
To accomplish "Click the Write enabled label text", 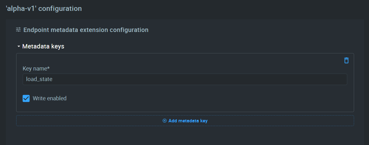I will point(50,98).
